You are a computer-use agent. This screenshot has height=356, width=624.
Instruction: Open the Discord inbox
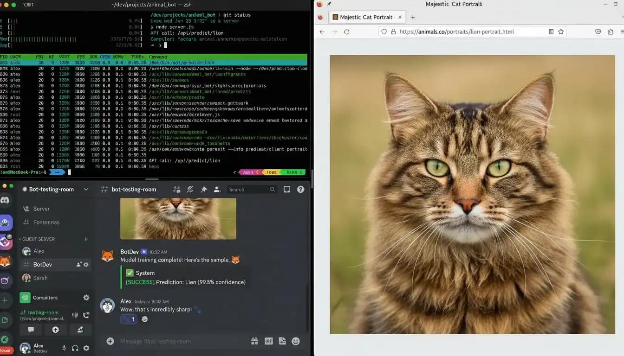coord(287,189)
